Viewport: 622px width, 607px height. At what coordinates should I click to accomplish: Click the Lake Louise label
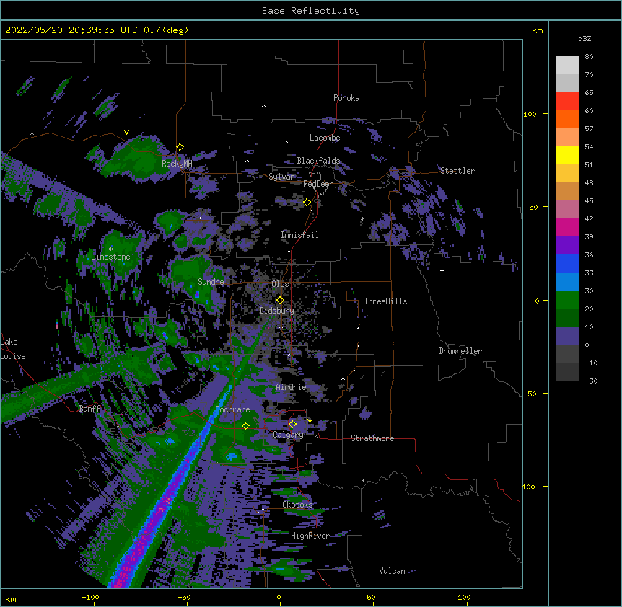[13, 349]
